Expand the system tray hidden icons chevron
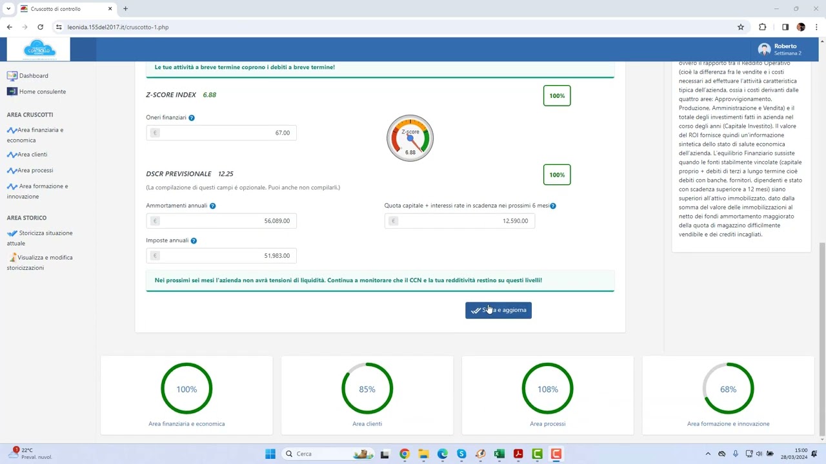 click(x=708, y=454)
